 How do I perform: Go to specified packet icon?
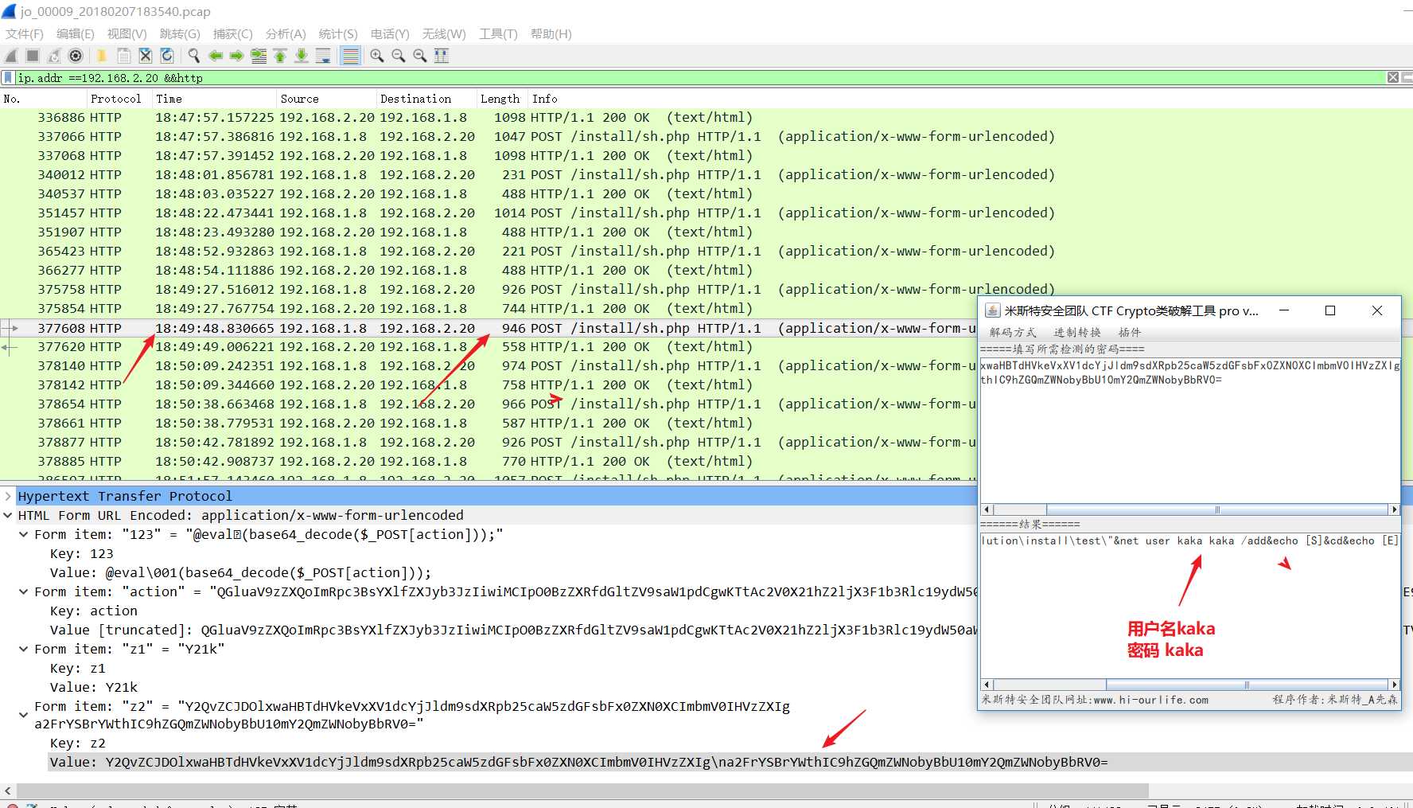[259, 56]
